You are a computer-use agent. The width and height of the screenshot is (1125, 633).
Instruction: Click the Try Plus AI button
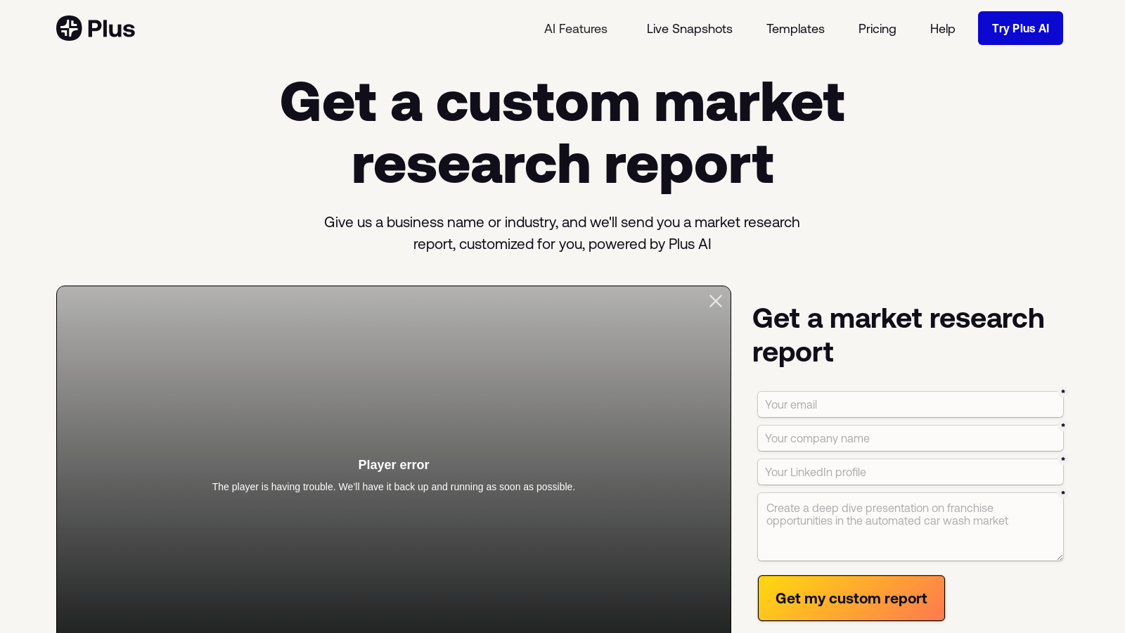click(1020, 28)
